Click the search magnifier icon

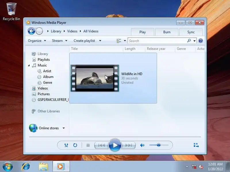(189, 41)
